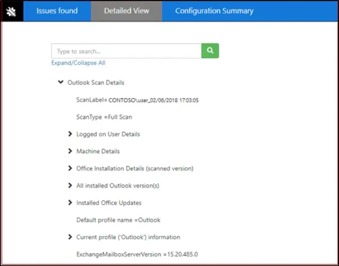
Task: Click the Expand/Collapse All link
Action: point(79,63)
